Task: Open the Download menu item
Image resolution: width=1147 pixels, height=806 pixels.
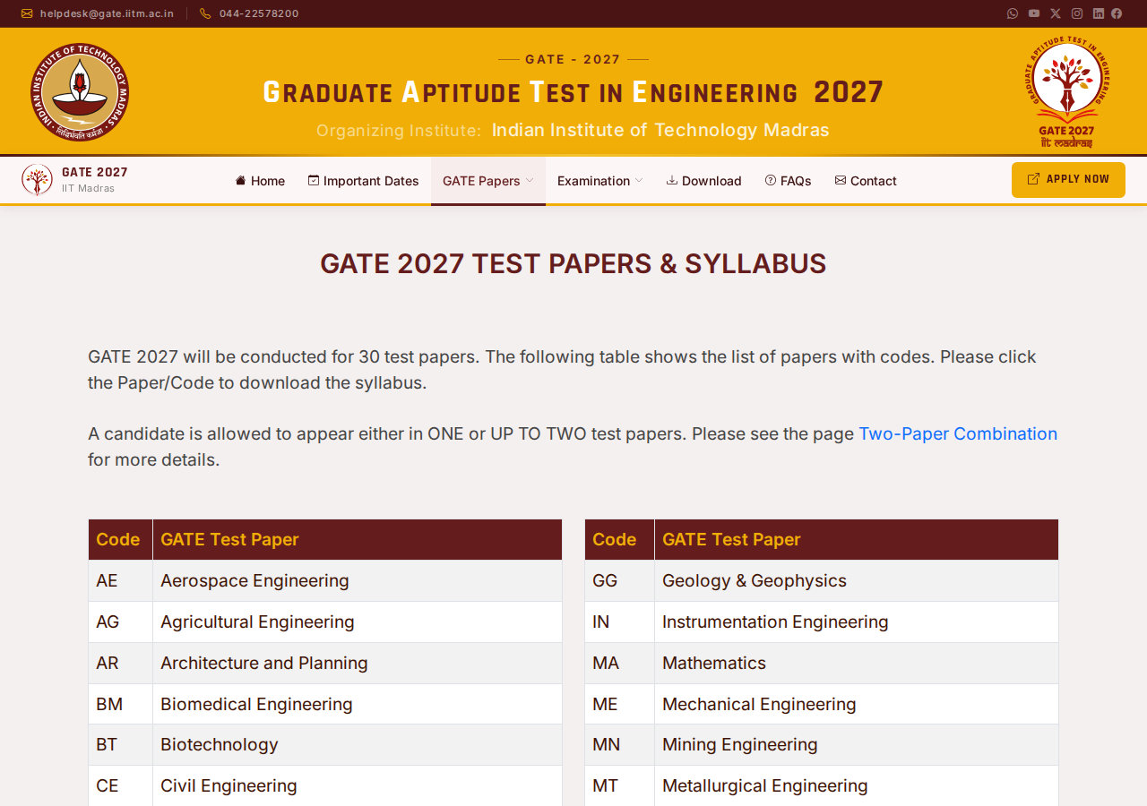Action: pyautogui.click(x=703, y=181)
